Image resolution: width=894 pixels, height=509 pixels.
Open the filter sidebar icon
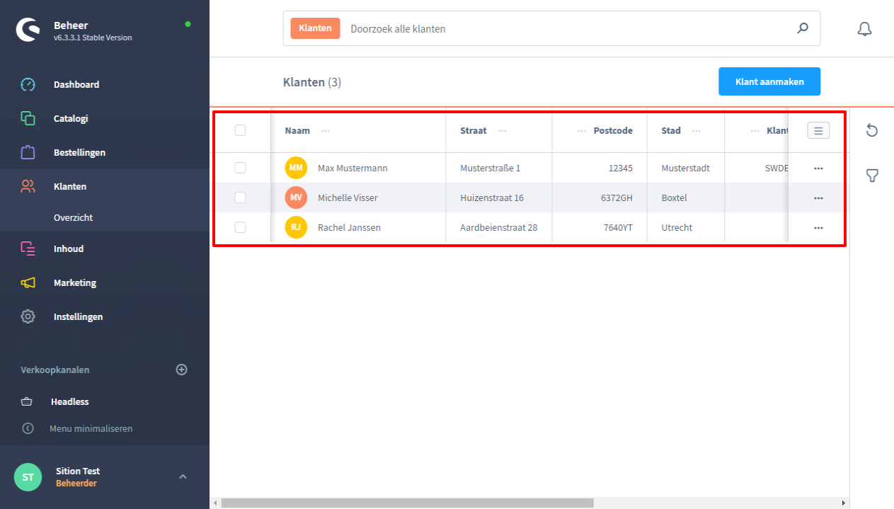pos(872,176)
